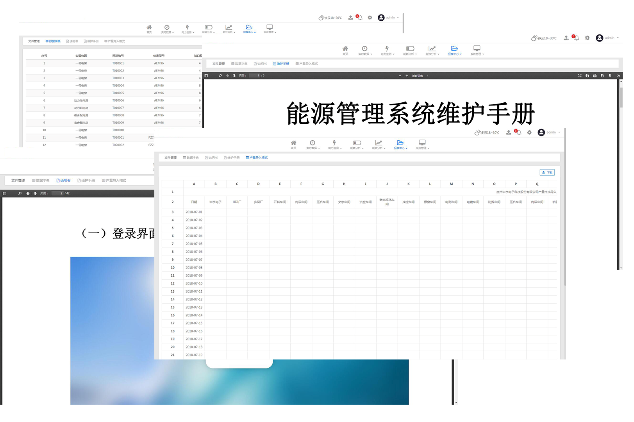Click the 下载 download button

tap(547, 172)
